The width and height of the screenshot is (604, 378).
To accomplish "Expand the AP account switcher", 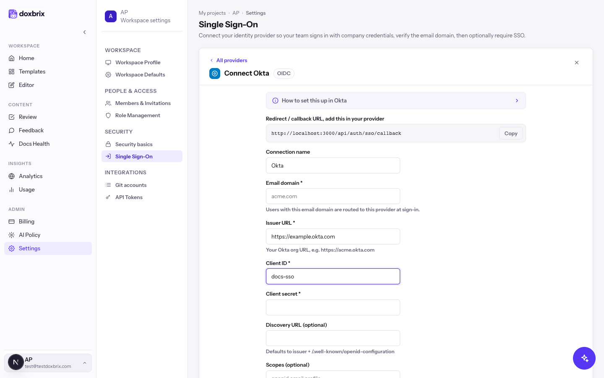I will tap(48, 362).
